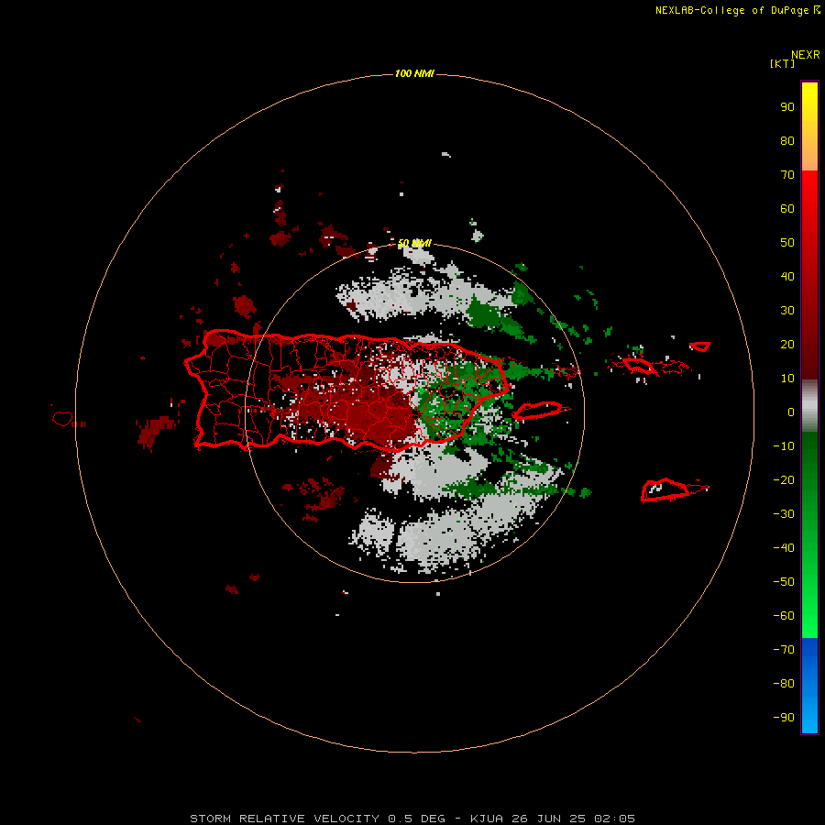Screen dimensions: 825x825
Task: Click the -40 value on velocity scale
Action: 784,548
